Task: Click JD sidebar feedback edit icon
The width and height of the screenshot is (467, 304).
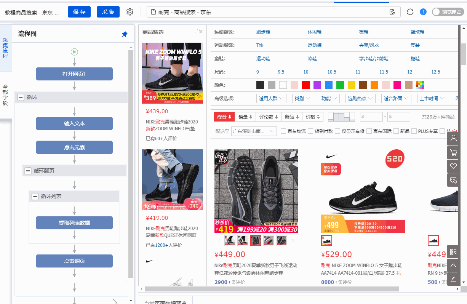Action: click(453, 279)
